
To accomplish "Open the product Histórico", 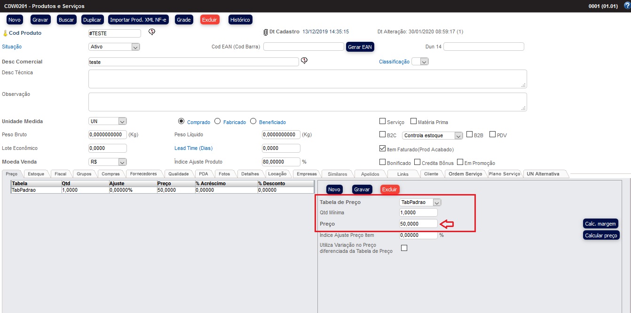I will point(240,20).
